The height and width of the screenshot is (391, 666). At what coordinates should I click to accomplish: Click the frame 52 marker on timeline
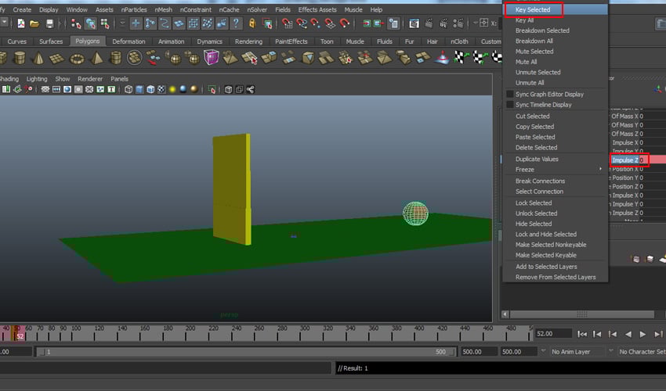point(20,335)
